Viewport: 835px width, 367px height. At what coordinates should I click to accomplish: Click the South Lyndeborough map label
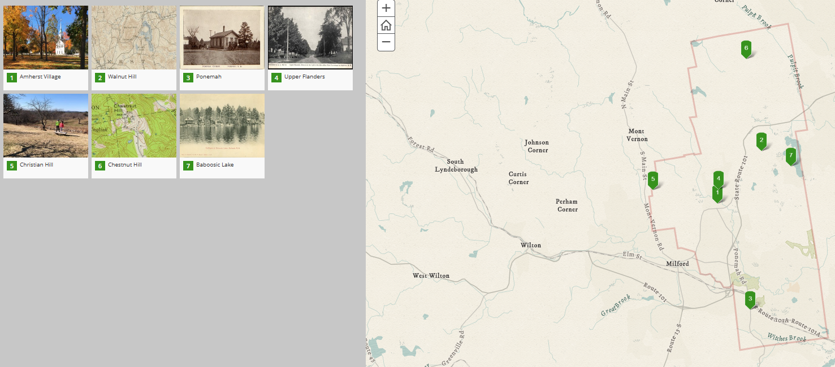(456, 165)
